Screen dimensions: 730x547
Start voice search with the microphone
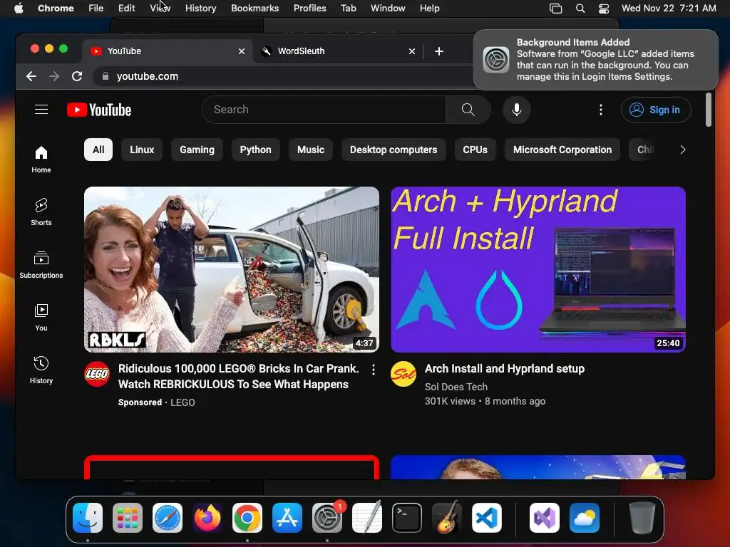(x=516, y=110)
